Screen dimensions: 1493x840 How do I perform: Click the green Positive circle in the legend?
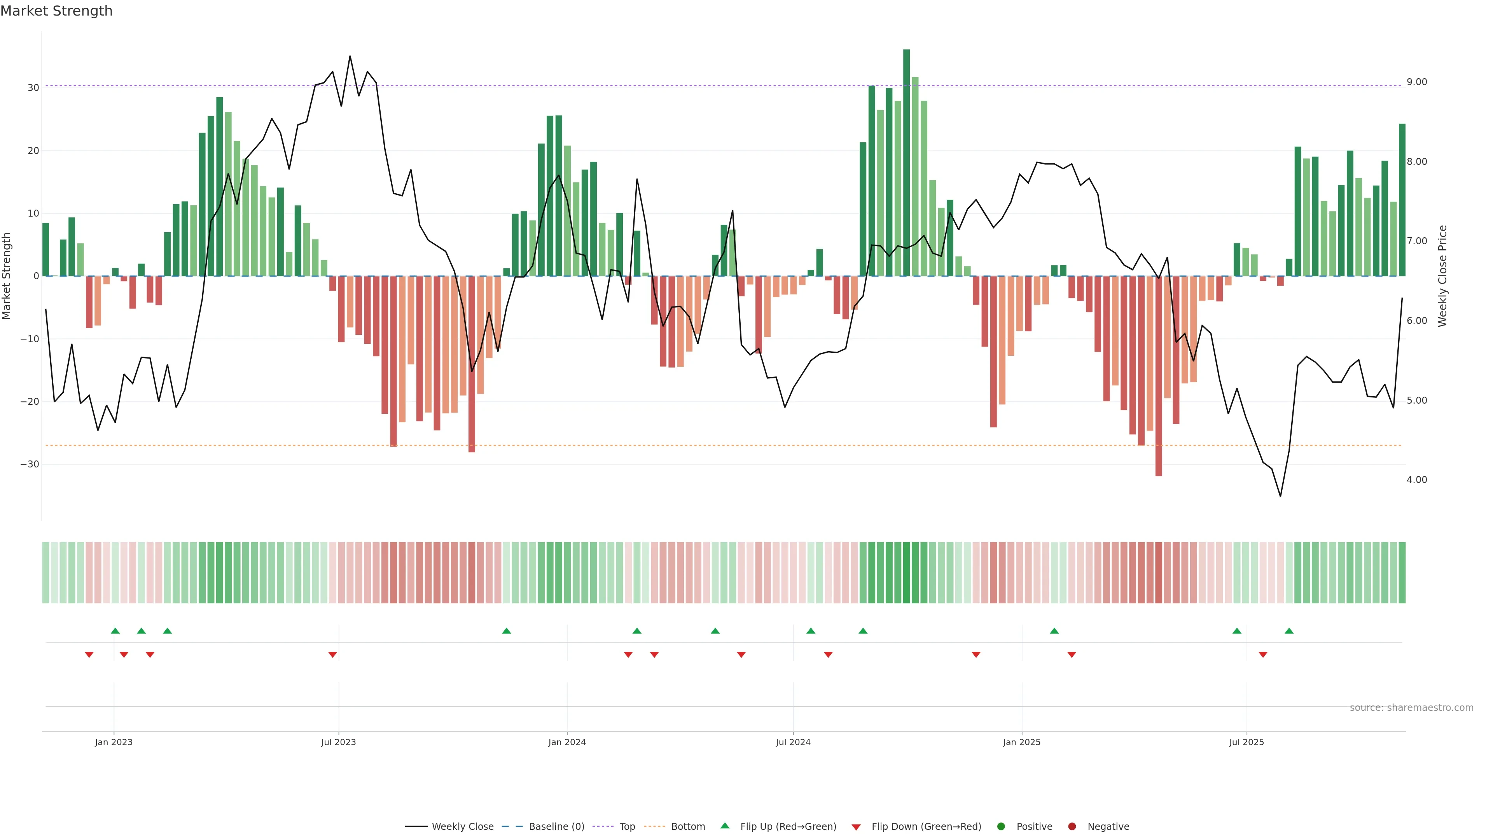[x=1001, y=827]
